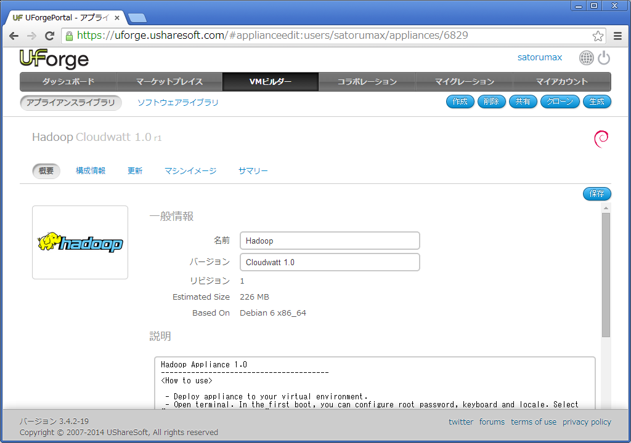Viewport: 631px width, 443px height.
Task: Click the scrollbar up arrow
Action: (x=606, y=208)
